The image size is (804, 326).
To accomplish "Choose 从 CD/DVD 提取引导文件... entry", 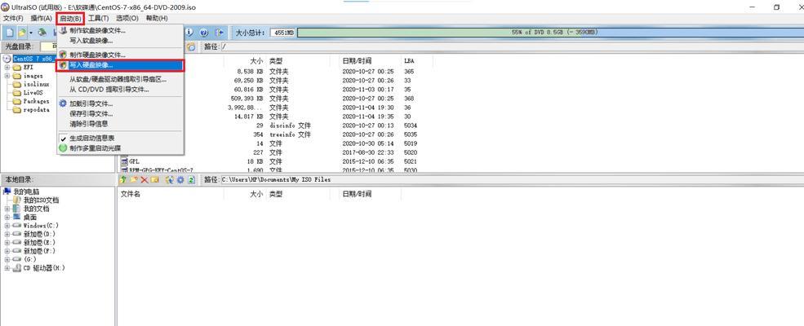I will pyautogui.click(x=121, y=89).
